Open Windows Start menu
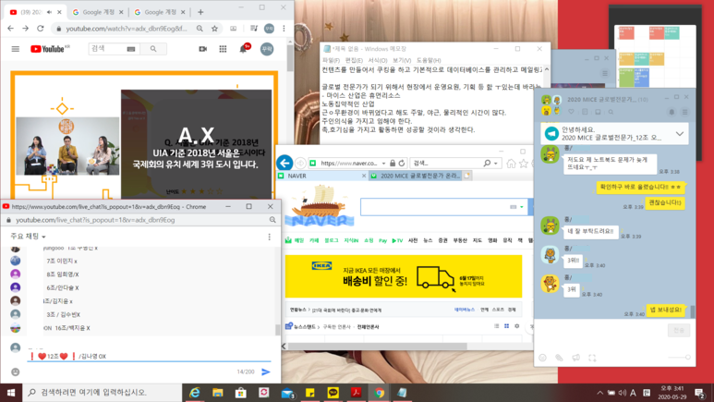Image resolution: width=714 pixels, height=402 pixels. click(x=11, y=393)
